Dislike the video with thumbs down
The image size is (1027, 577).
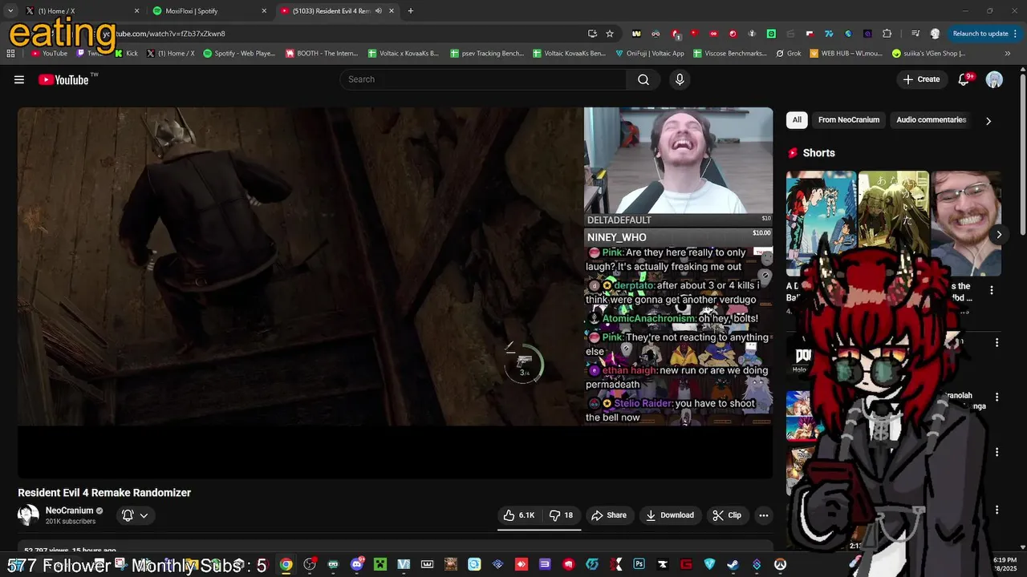tap(561, 515)
